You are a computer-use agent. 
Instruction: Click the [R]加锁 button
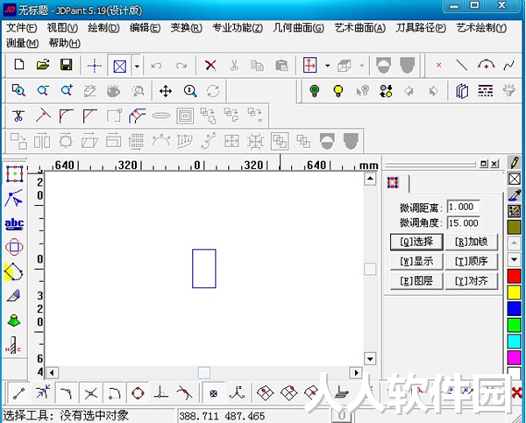pyautogui.click(x=472, y=242)
